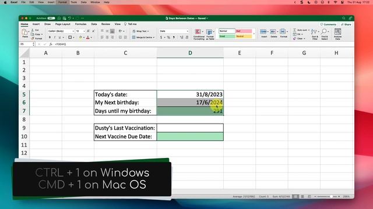373x209 pixels.
Task: Click the name box cell reference
Action: (26, 44)
